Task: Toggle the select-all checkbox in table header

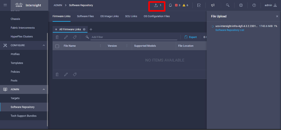Action: 57,46
